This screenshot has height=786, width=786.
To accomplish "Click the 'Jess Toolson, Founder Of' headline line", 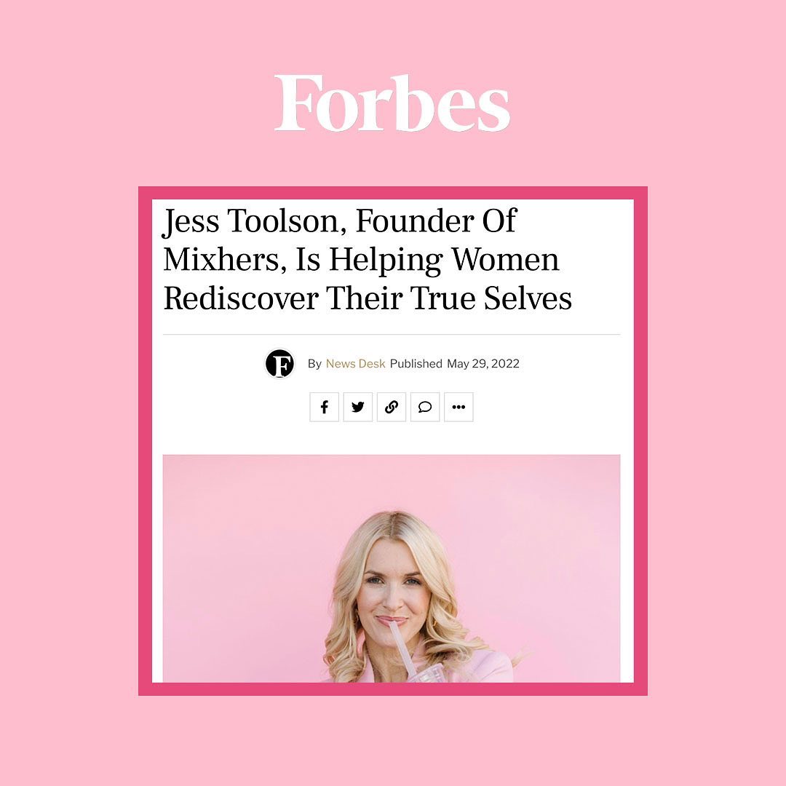I will (339, 221).
